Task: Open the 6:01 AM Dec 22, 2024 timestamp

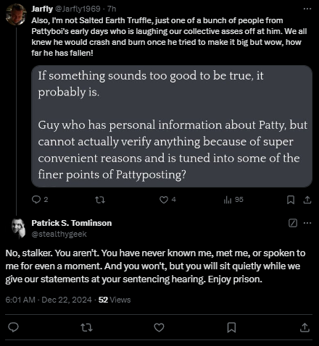Action: [49, 300]
